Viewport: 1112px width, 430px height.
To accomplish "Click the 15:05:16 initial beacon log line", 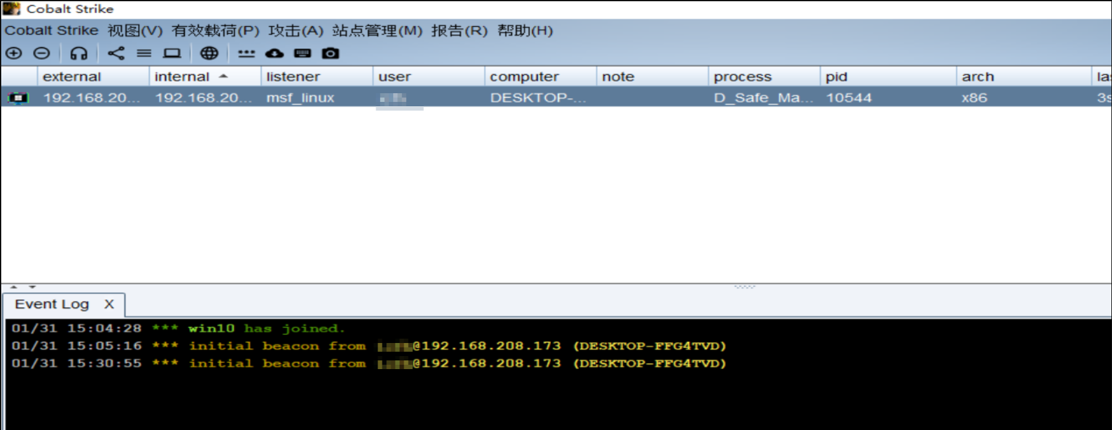I will click(369, 345).
